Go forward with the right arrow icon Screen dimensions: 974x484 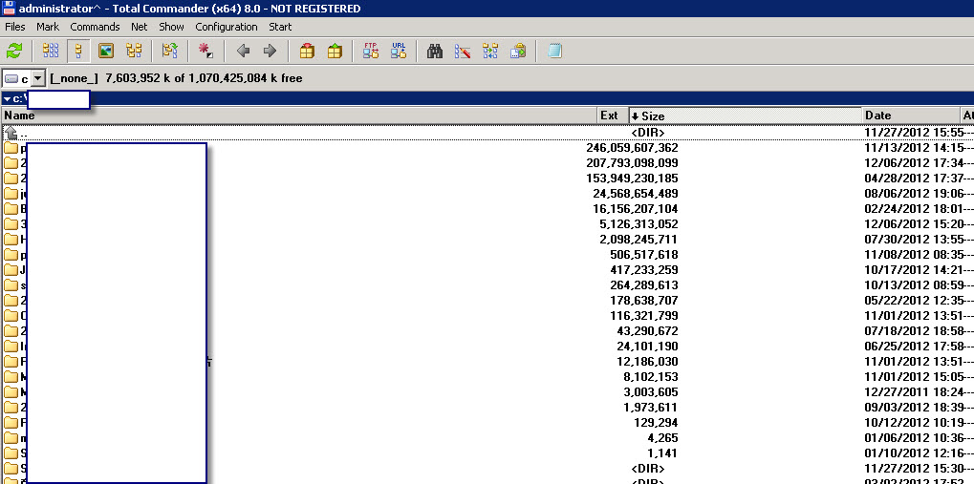point(270,51)
